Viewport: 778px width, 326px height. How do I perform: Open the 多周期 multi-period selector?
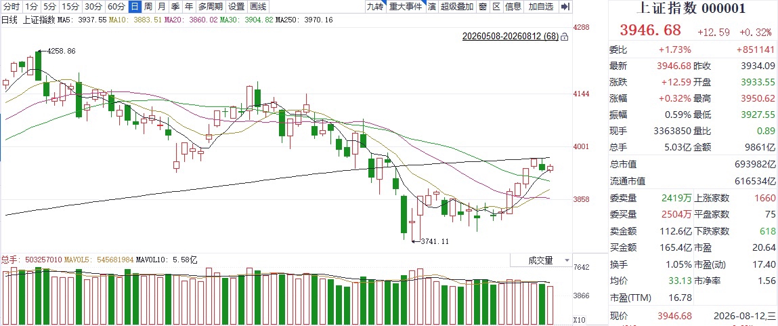(x=211, y=7)
